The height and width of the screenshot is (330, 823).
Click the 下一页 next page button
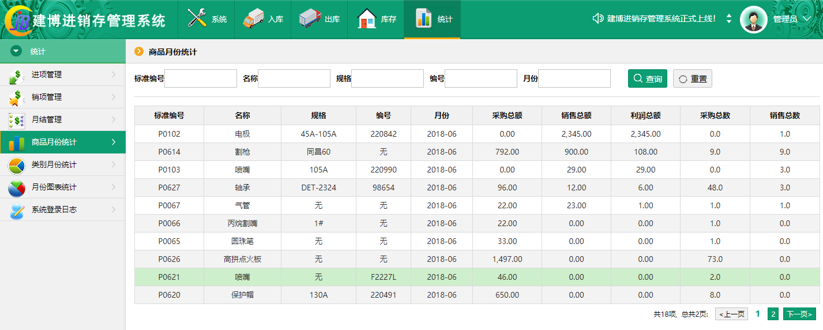coord(799,314)
